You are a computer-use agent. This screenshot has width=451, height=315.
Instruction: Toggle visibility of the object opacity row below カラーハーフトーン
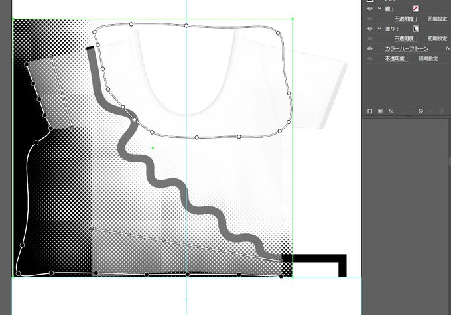(x=370, y=58)
